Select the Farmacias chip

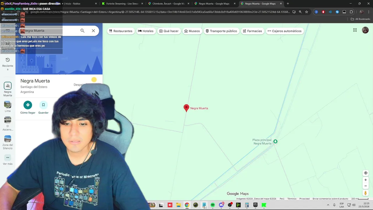(252, 31)
